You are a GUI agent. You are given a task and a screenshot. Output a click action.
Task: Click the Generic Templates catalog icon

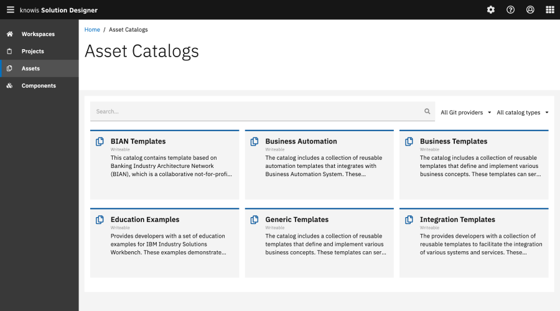(x=254, y=220)
